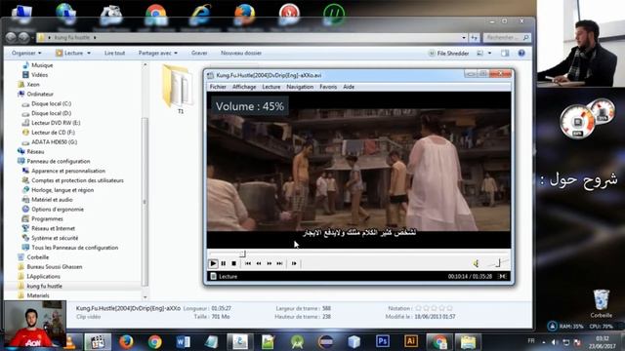Fast forward with the increase speed button
The image size is (625, 351).
(270, 263)
